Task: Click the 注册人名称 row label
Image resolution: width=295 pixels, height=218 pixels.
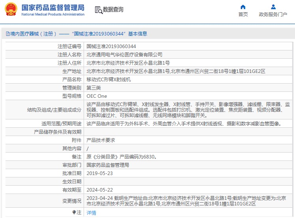Action: pyautogui.click(x=69, y=54)
